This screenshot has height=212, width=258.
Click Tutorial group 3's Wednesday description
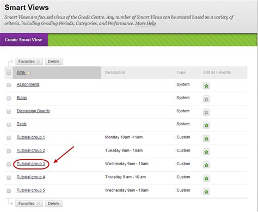(x=126, y=163)
